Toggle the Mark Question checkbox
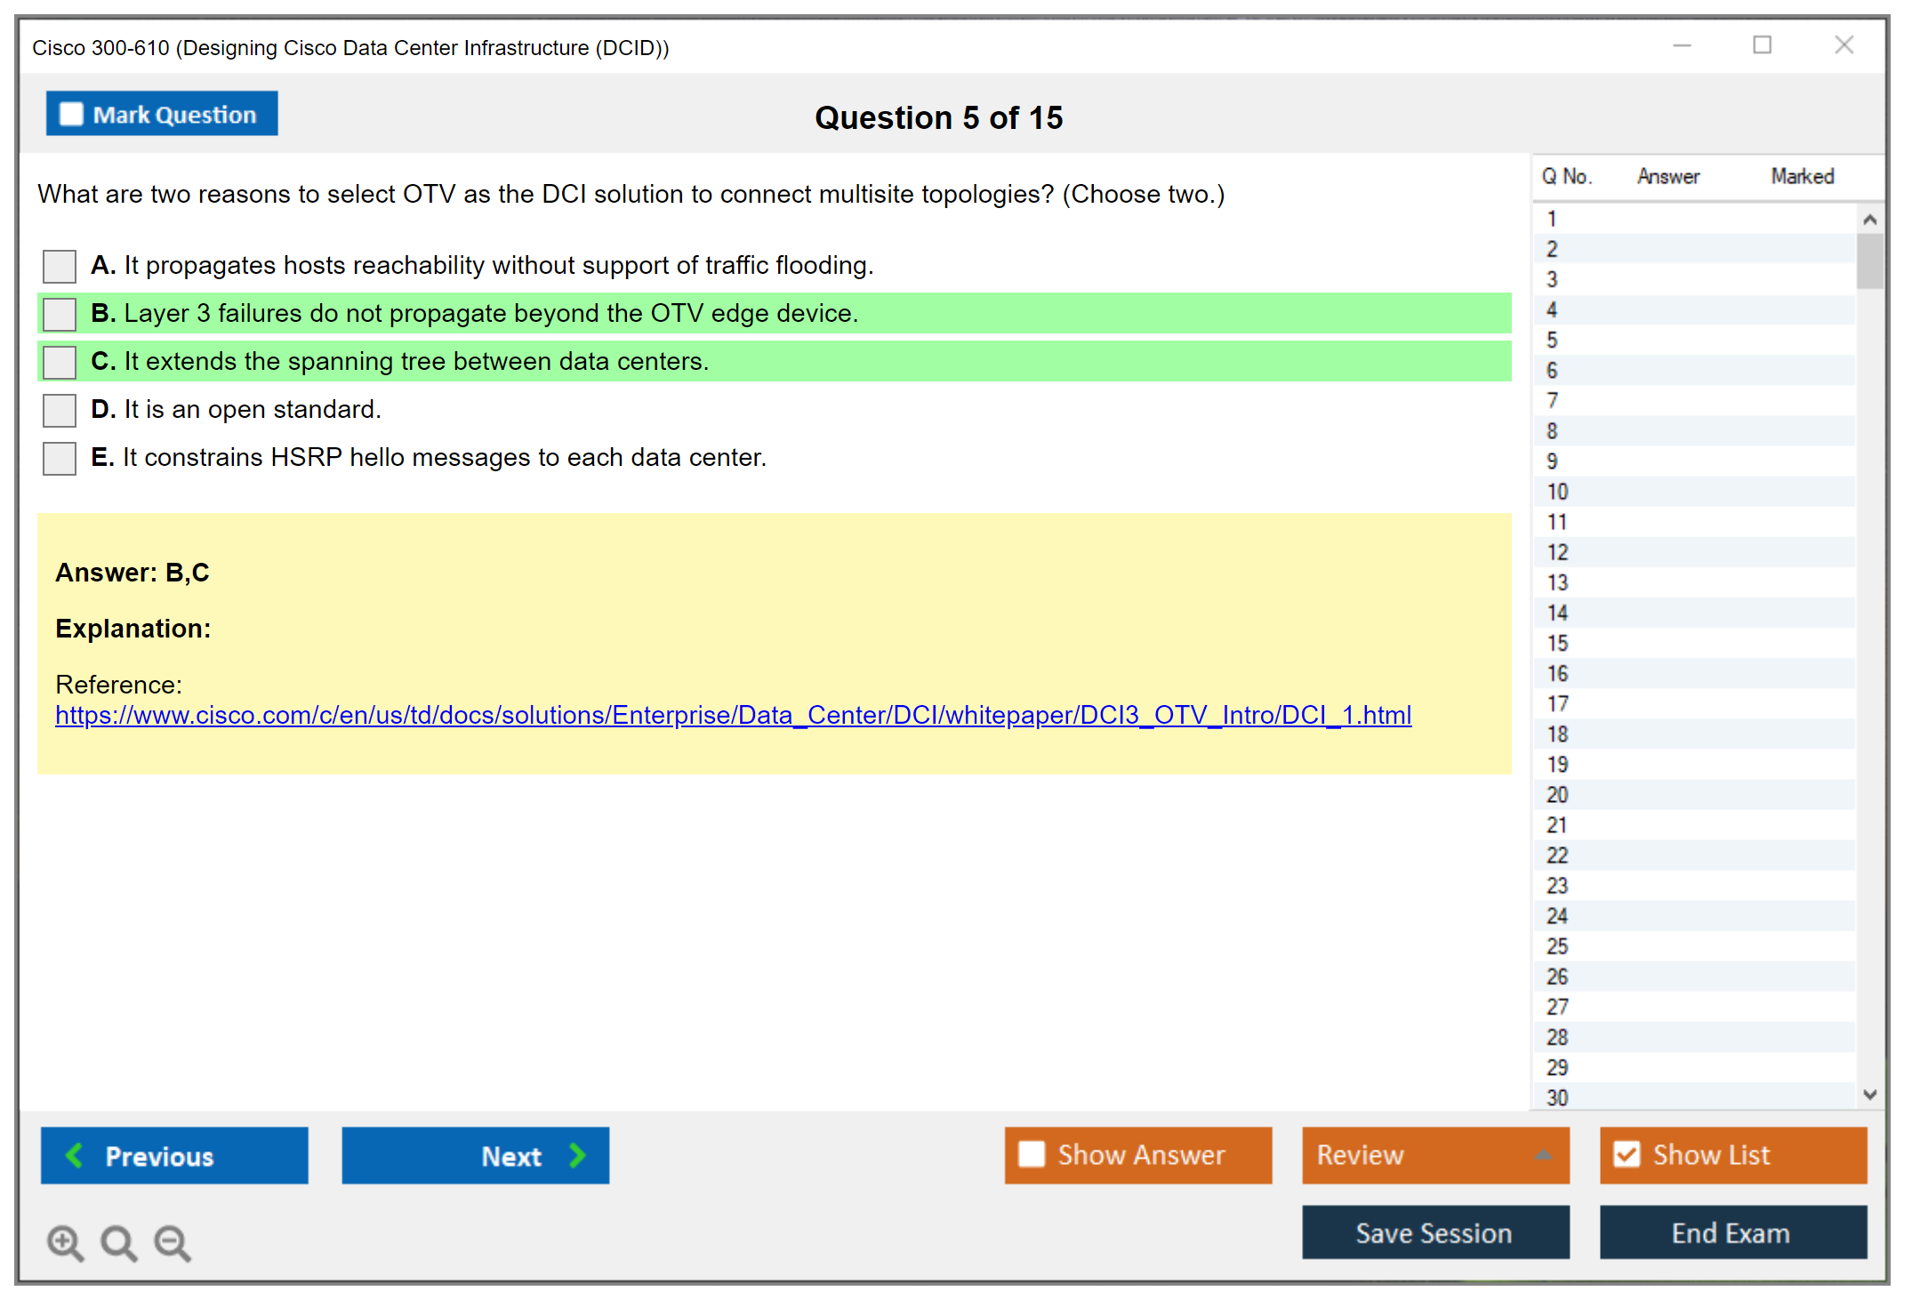Viewport: 1912px width, 1307px height. 71,114
